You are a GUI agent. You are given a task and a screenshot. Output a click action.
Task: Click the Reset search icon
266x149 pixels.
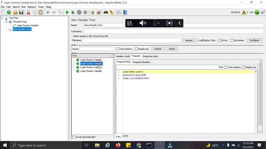click(112, 12)
